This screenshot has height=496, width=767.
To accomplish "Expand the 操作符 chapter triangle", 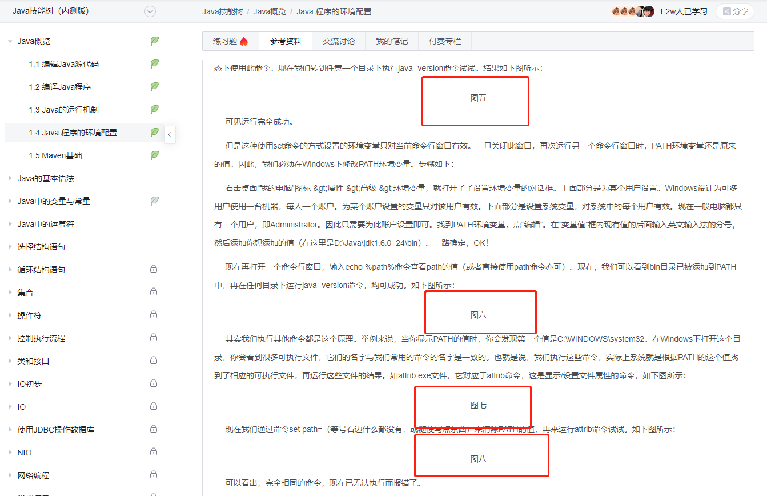I will pyautogui.click(x=10, y=315).
